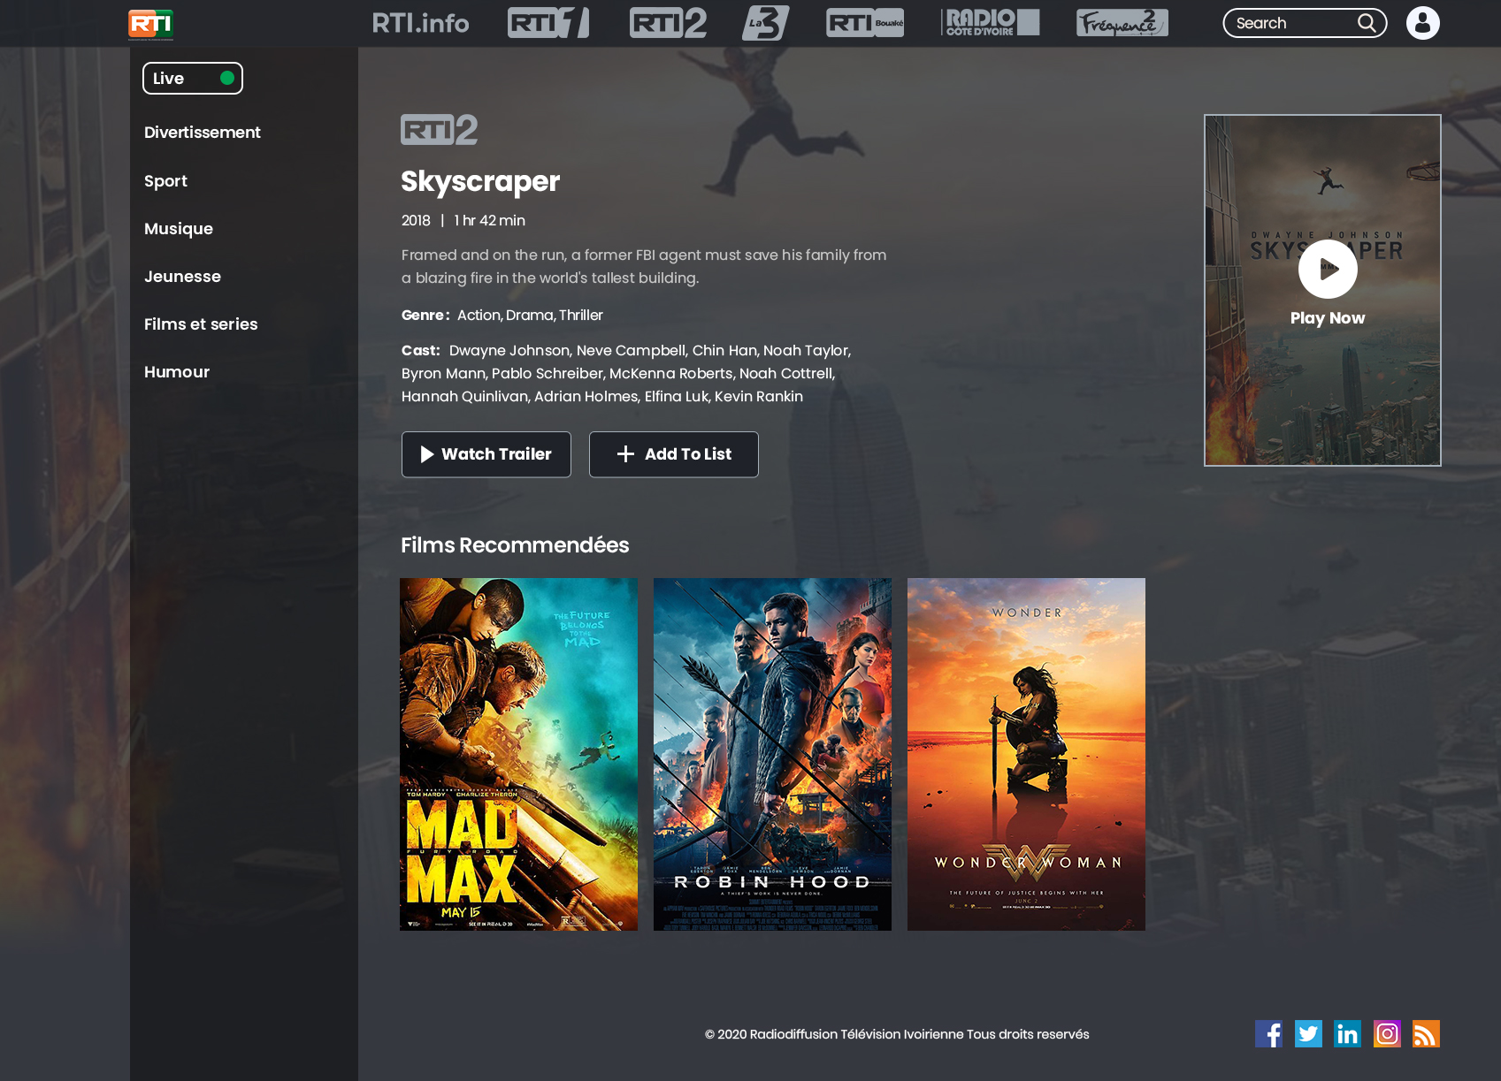Go to the Sport section
Viewport: 1501px width, 1081px height.
tap(165, 181)
